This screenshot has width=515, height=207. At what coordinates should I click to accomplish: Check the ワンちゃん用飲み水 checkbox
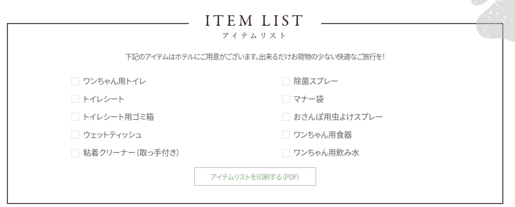(286, 153)
